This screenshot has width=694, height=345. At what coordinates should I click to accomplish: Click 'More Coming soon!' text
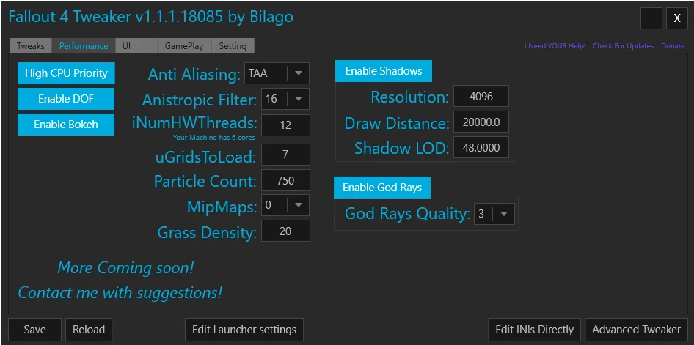(x=125, y=267)
